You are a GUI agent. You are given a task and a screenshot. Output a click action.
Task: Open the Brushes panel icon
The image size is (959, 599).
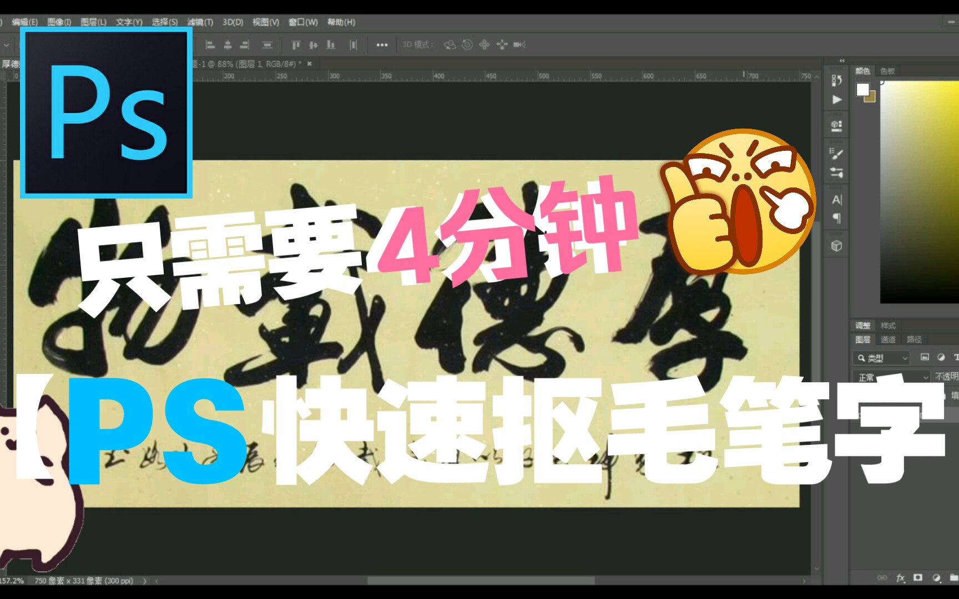pos(837,153)
